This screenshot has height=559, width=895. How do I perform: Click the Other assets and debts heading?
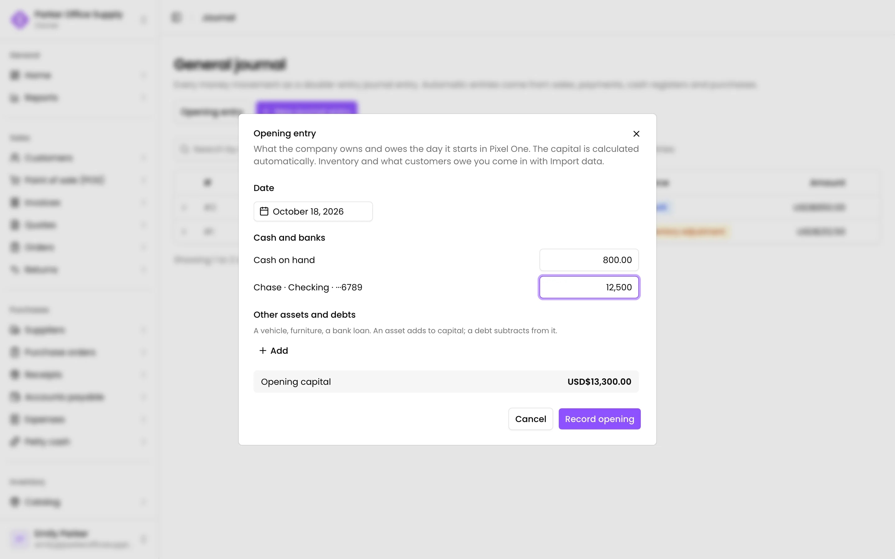(x=304, y=315)
